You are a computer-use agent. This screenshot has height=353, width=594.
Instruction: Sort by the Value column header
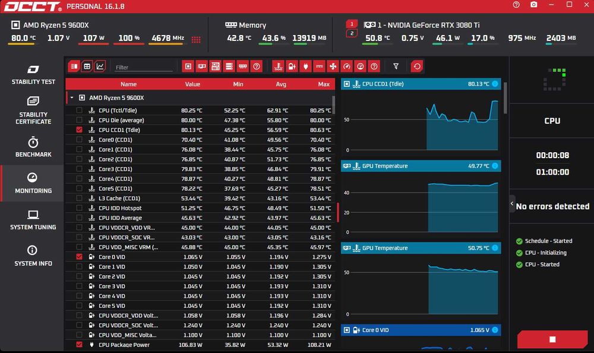tap(192, 84)
